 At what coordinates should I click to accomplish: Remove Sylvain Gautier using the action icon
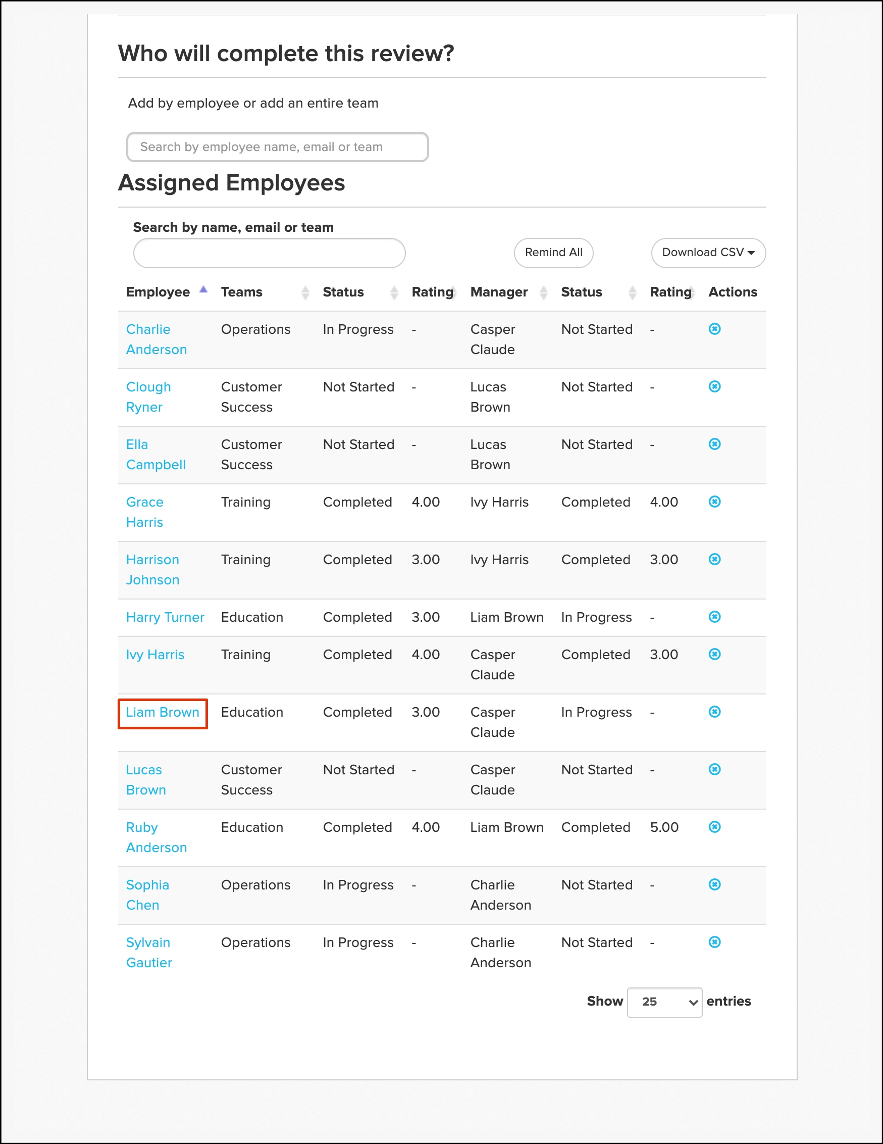point(714,942)
